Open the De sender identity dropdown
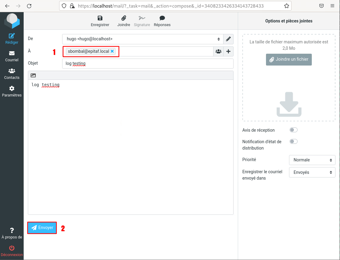Image resolution: width=340 pixels, height=260 pixels. [x=143, y=39]
